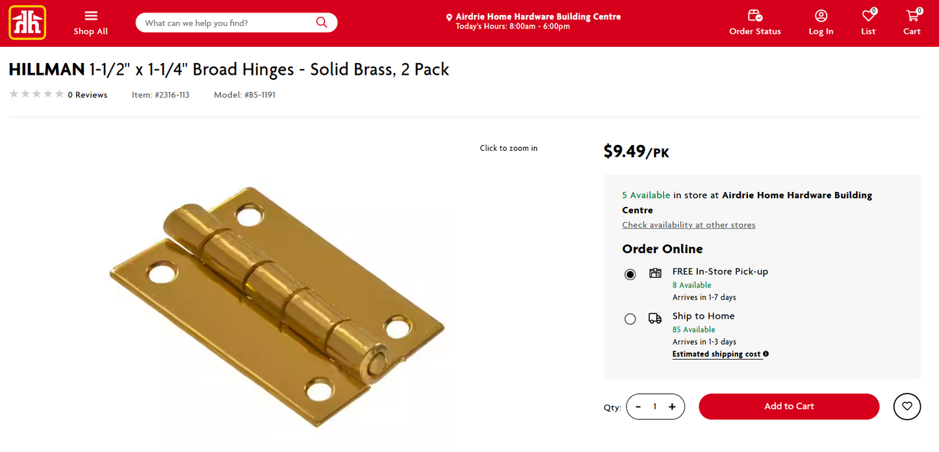The width and height of the screenshot is (939, 452).
Task: Increase quantity with the plus stepper
Action: (x=673, y=406)
